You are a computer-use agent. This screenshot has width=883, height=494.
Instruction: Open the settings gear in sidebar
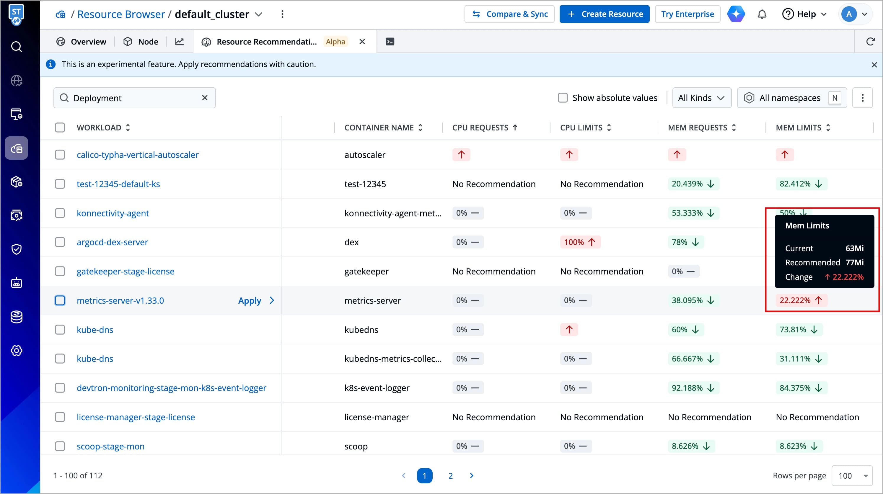[17, 351]
